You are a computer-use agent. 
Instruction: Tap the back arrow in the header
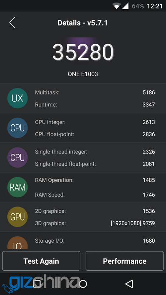tap(12, 23)
